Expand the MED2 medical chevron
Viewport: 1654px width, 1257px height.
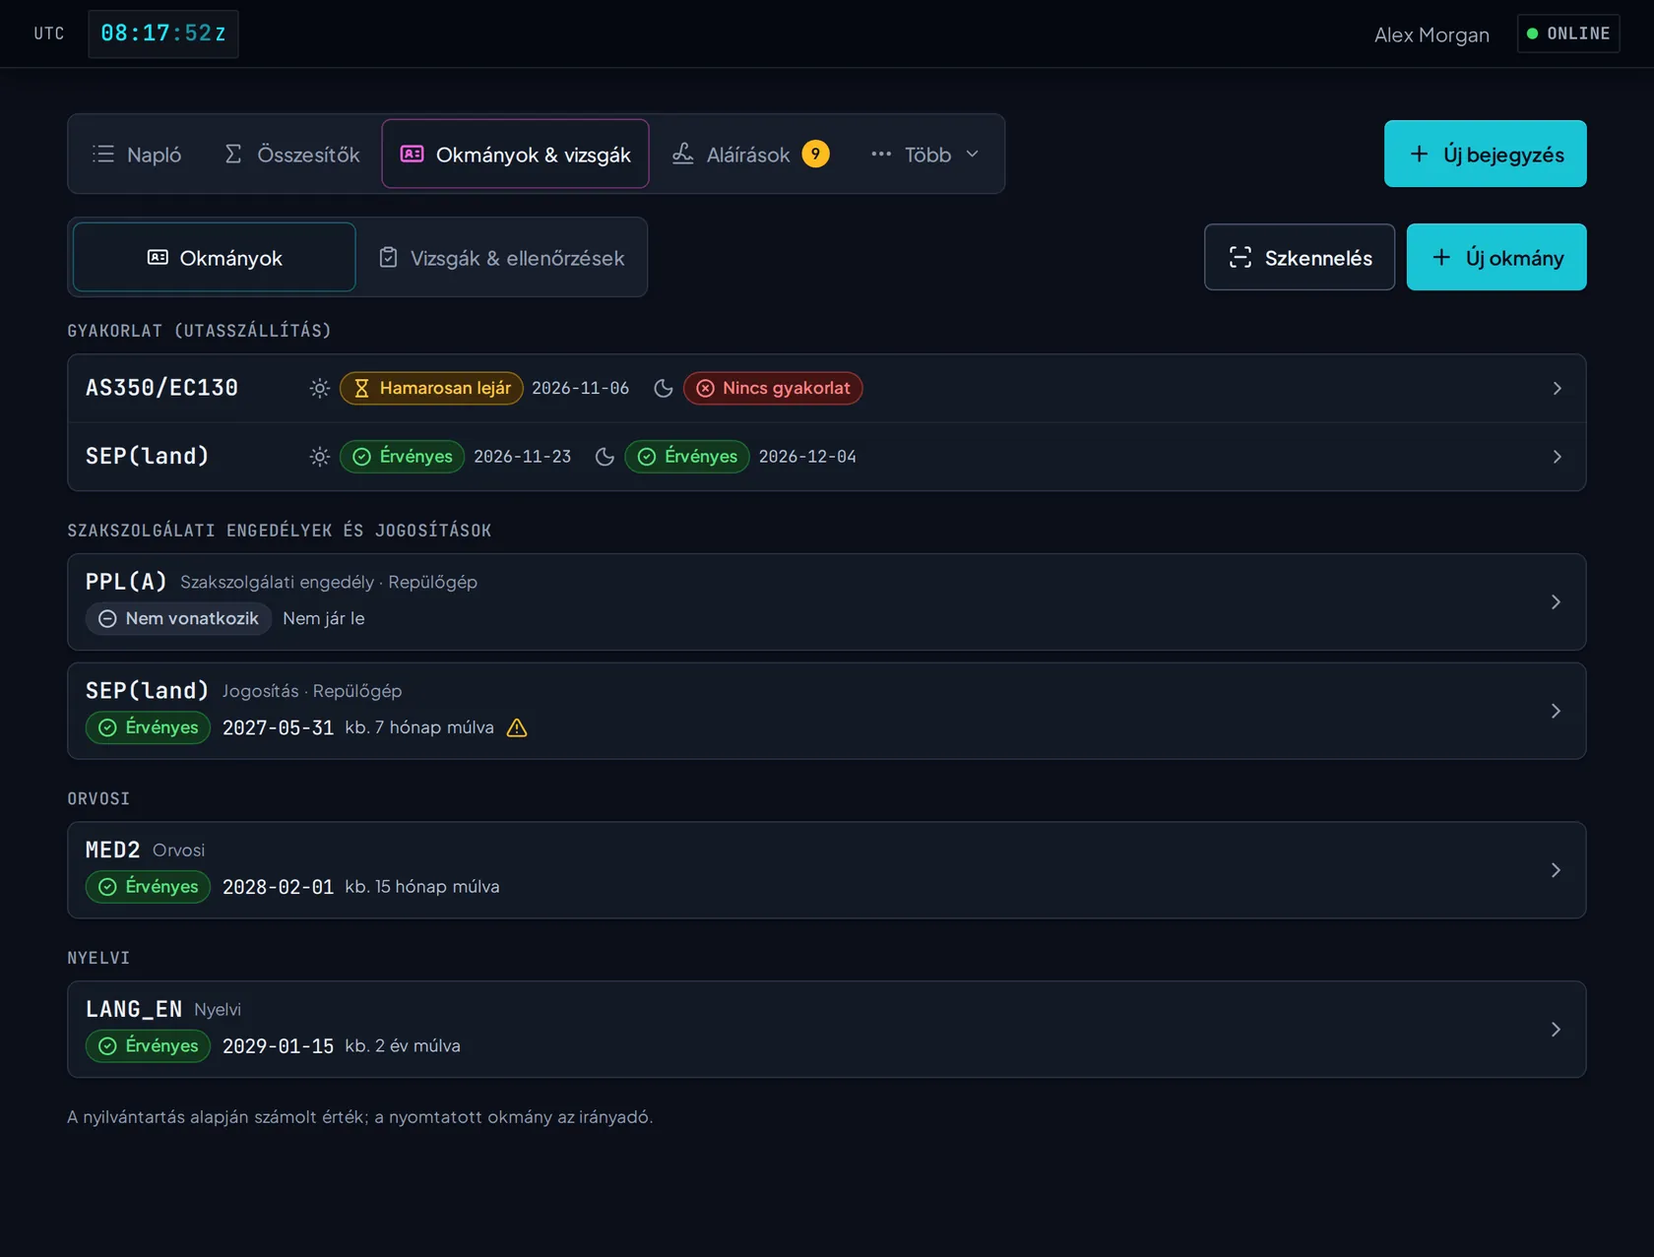coord(1556,870)
